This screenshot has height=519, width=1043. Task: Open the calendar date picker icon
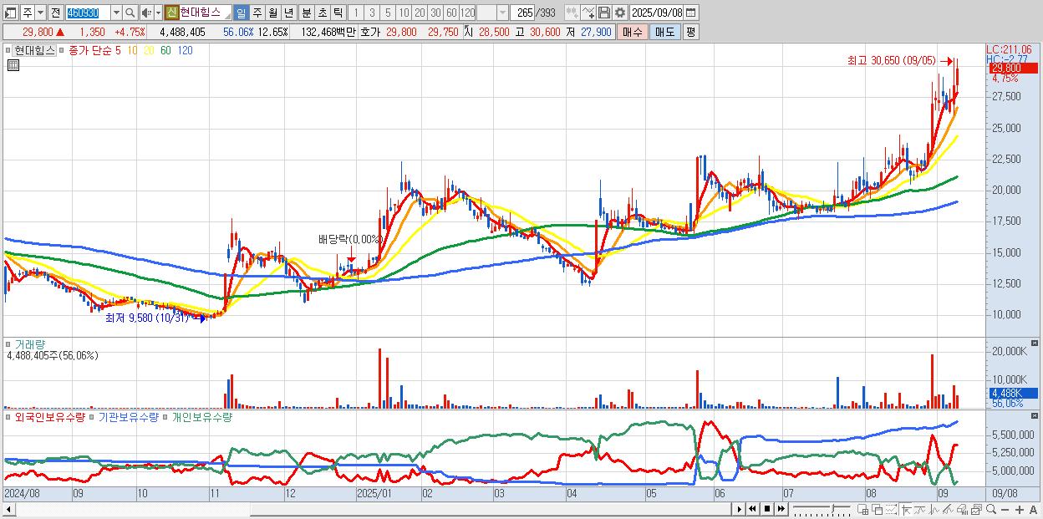click(x=690, y=13)
